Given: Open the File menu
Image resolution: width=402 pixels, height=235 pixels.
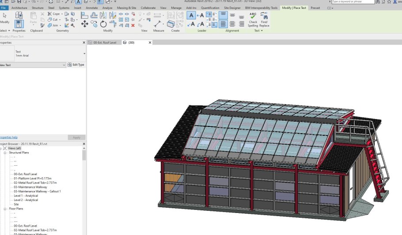Looking at the screenshot, I should pyautogui.click(x=4, y=8).
